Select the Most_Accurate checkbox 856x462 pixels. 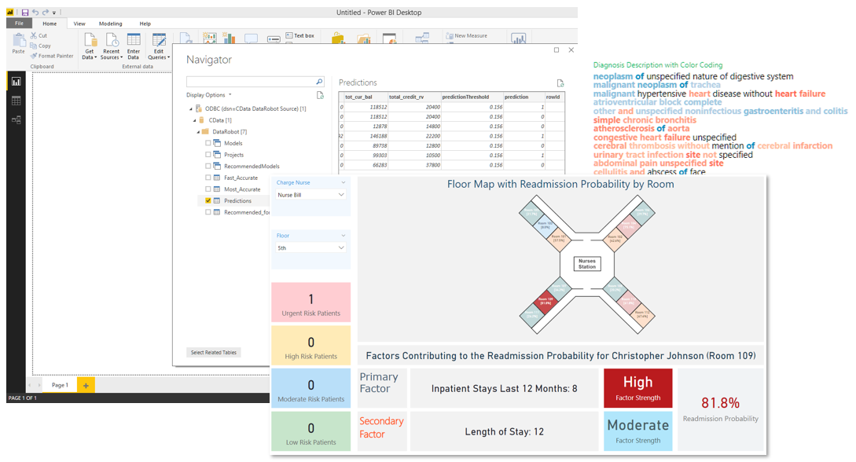208,189
